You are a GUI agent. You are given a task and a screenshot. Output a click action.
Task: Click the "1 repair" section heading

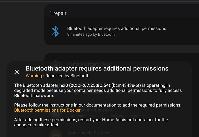[58, 13]
